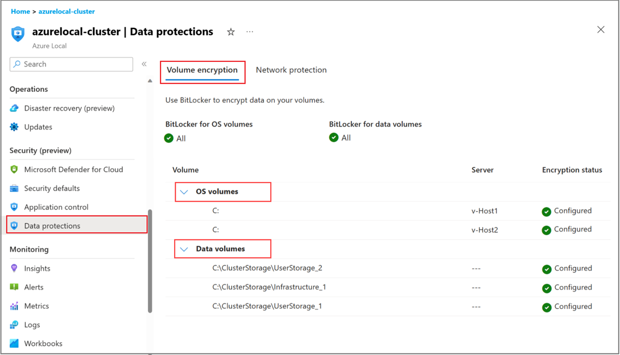Switch to the Network protection tab

[291, 70]
